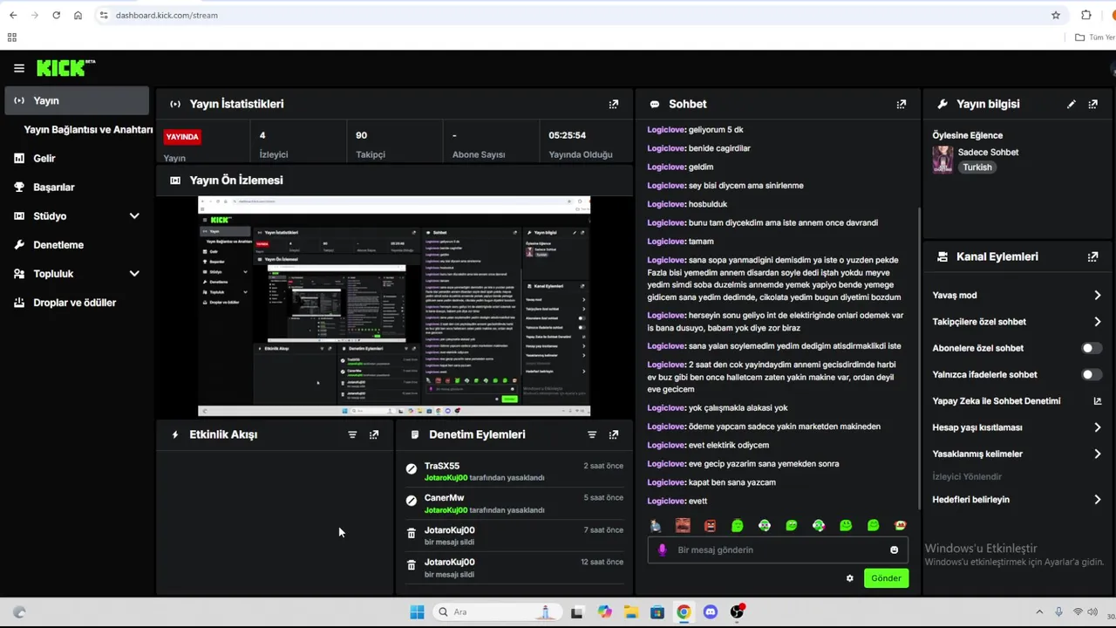Open chat settings gear icon

pyautogui.click(x=850, y=578)
